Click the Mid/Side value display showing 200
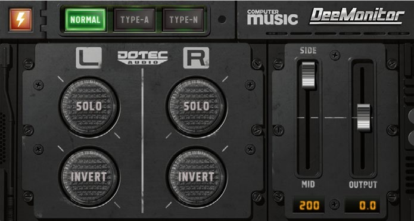 (309, 205)
